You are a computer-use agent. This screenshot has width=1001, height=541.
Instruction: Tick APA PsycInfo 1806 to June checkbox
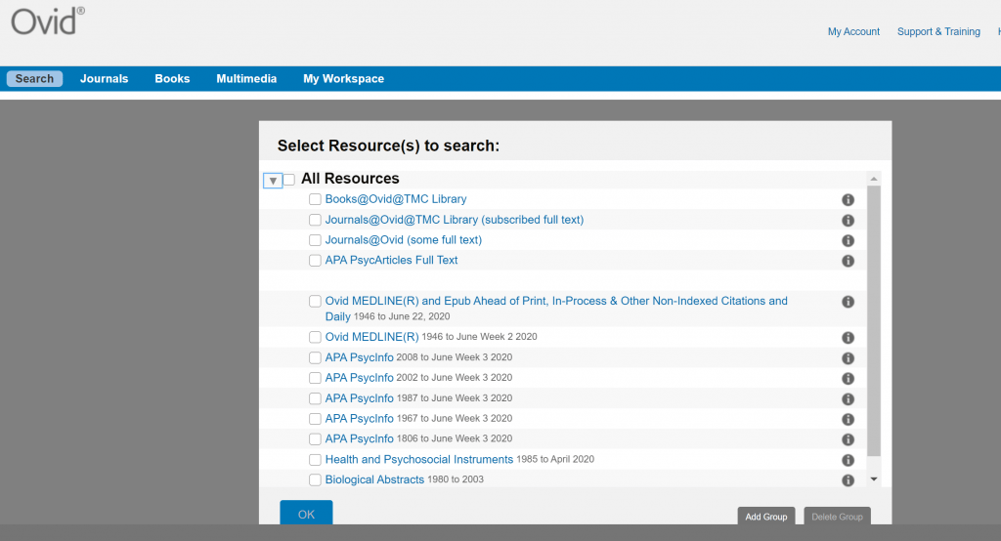(315, 438)
